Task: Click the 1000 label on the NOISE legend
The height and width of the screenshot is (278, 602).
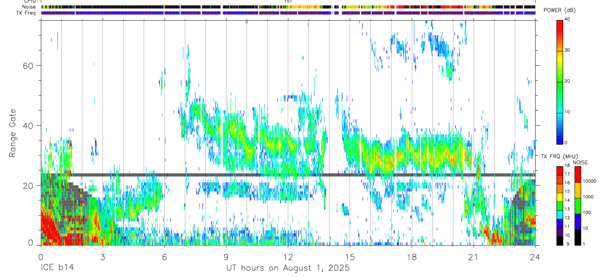Action: [x=587, y=197]
